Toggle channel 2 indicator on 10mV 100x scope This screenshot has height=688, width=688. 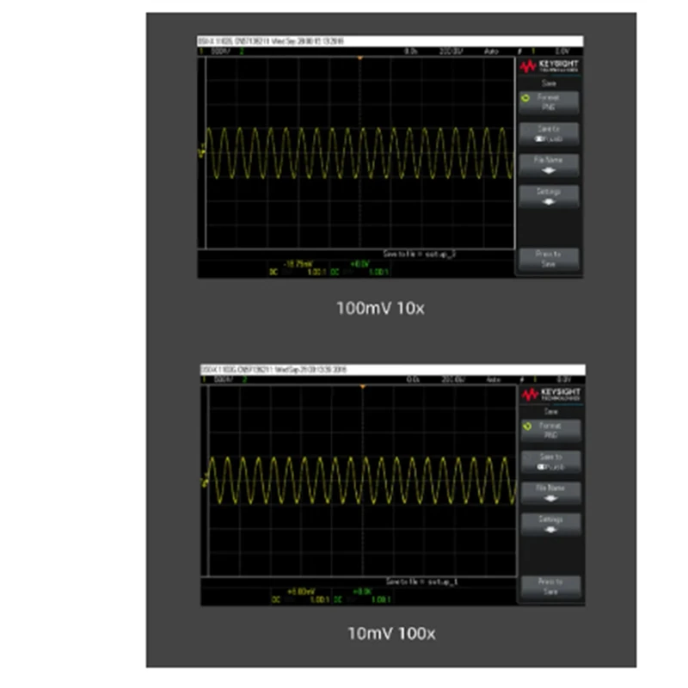pyautogui.click(x=244, y=379)
